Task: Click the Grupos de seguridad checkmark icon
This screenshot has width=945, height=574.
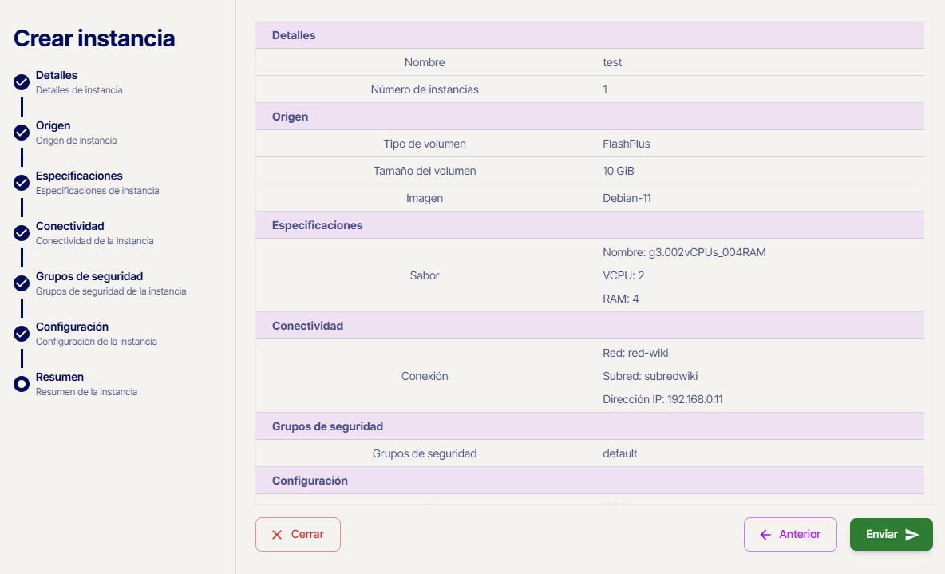Action: 22,283
